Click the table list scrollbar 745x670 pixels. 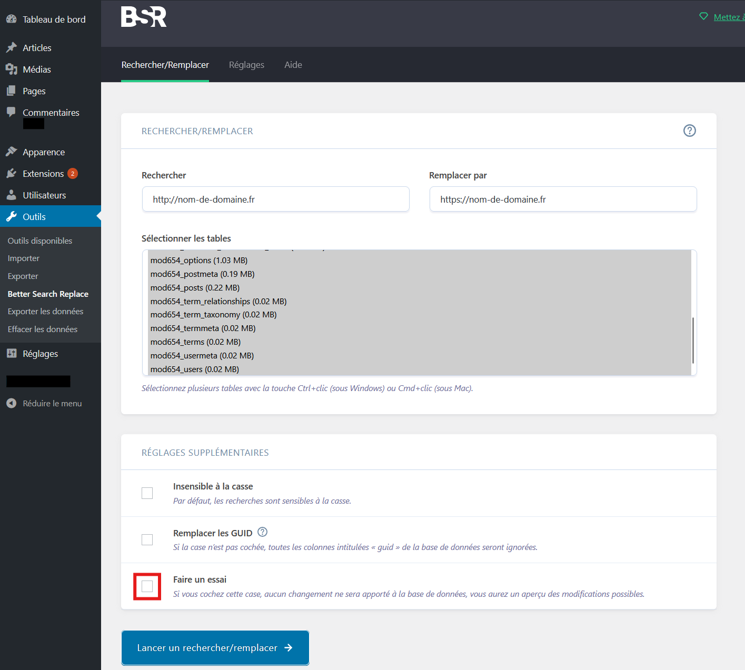[693, 340]
